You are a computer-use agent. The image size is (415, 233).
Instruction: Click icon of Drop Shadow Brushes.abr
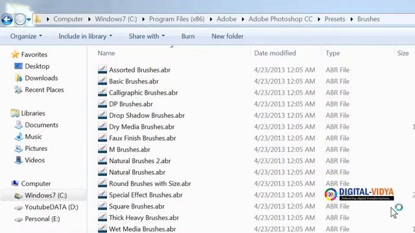[102, 115]
